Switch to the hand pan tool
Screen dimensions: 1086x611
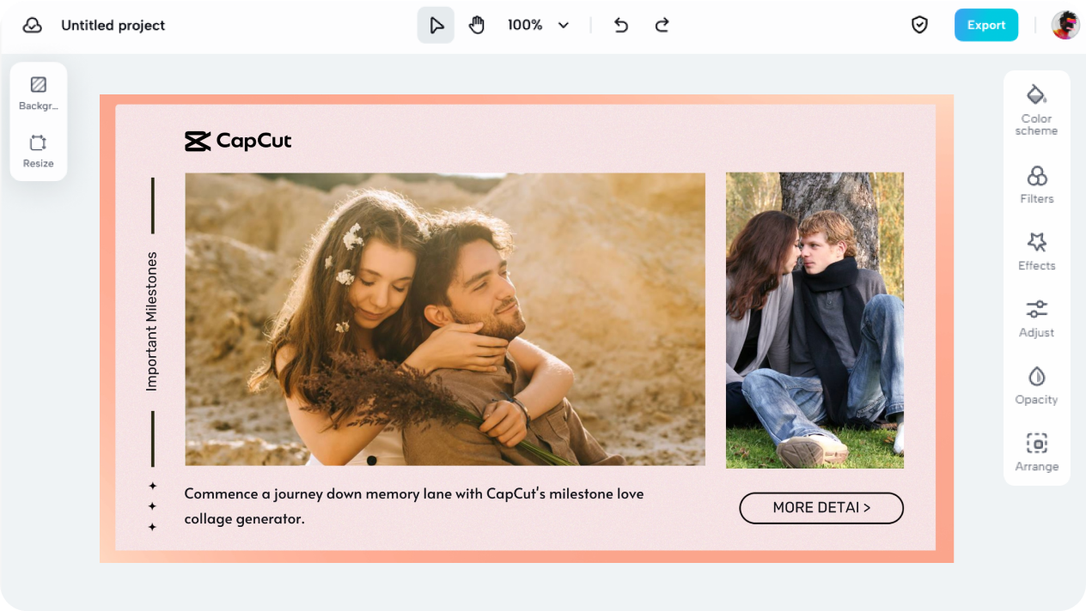[477, 26]
